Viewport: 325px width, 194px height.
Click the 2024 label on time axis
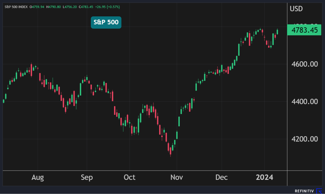coord(264,178)
